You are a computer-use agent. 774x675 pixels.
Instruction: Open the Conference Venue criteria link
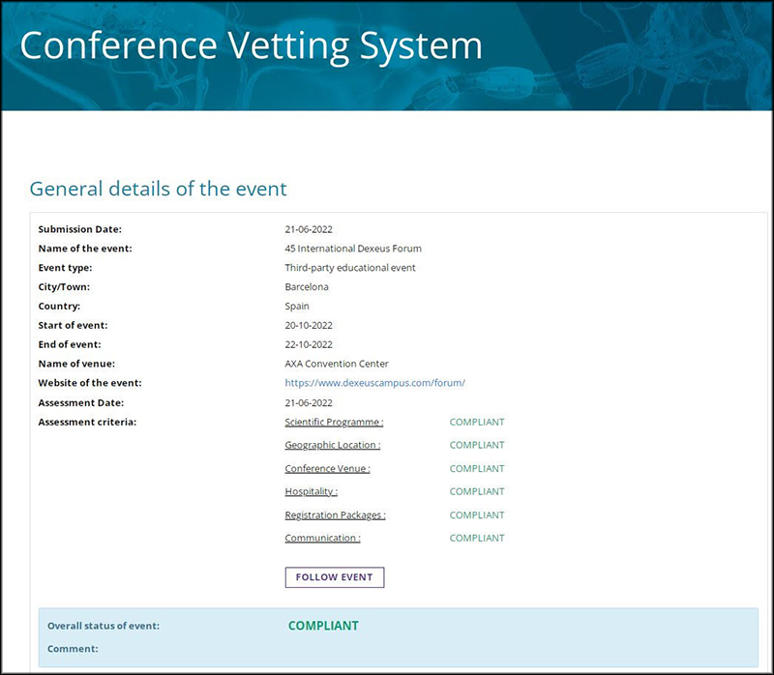click(327, 468)
